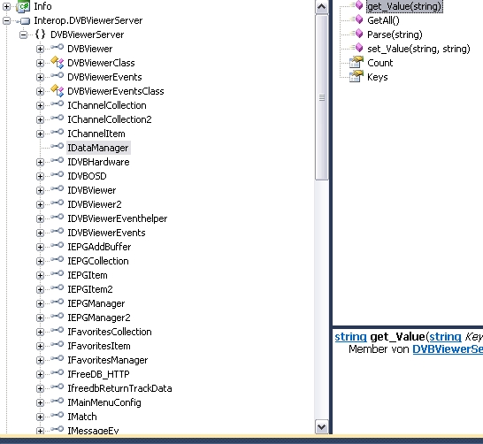Click the interface icon next to IEPGManager2
483x444 pixels.
(x=57, y=316)
